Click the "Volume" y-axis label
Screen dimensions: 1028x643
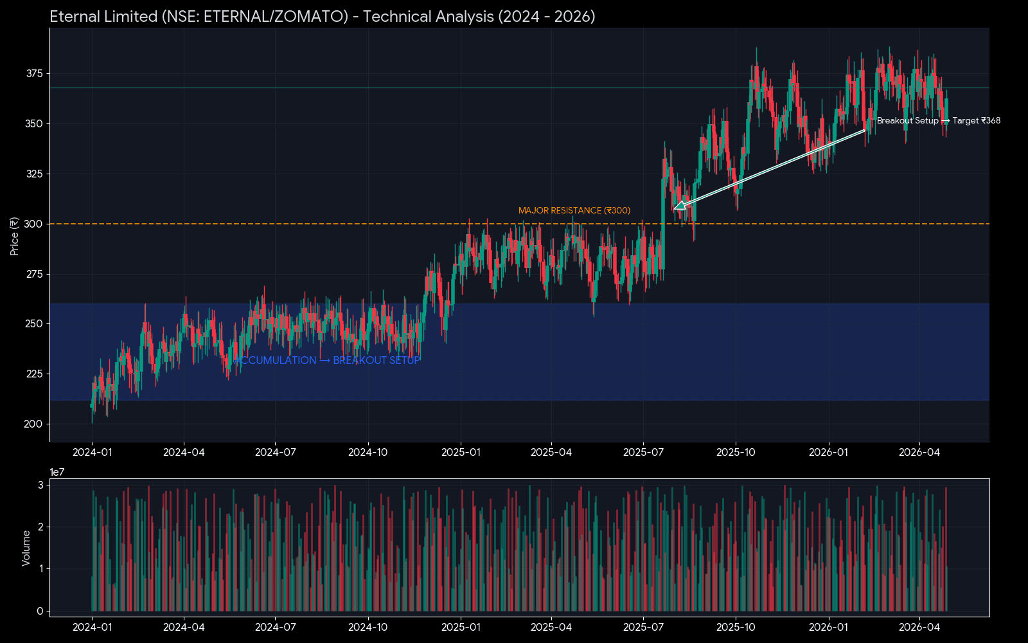pos(26,548)
